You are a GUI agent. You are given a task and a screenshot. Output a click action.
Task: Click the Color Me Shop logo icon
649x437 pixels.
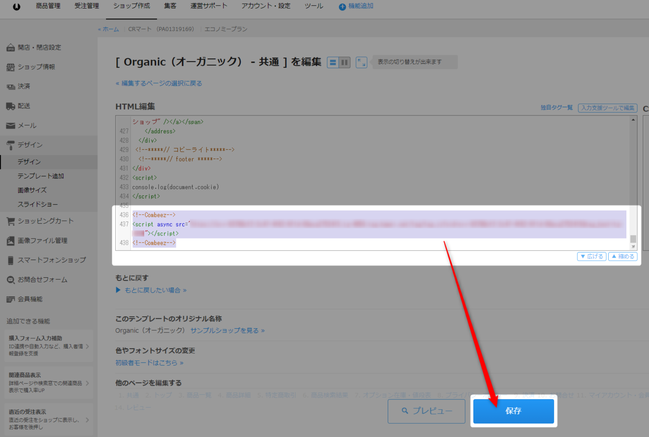(17, 6)
